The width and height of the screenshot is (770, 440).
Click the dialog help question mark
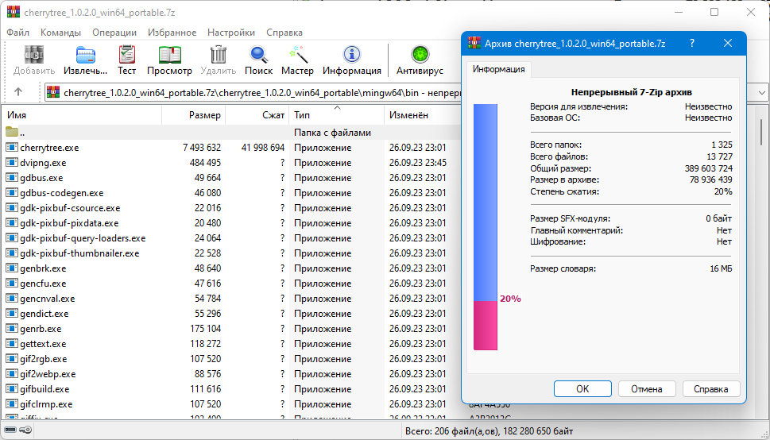pyautogui.click(x=692, y=43)
